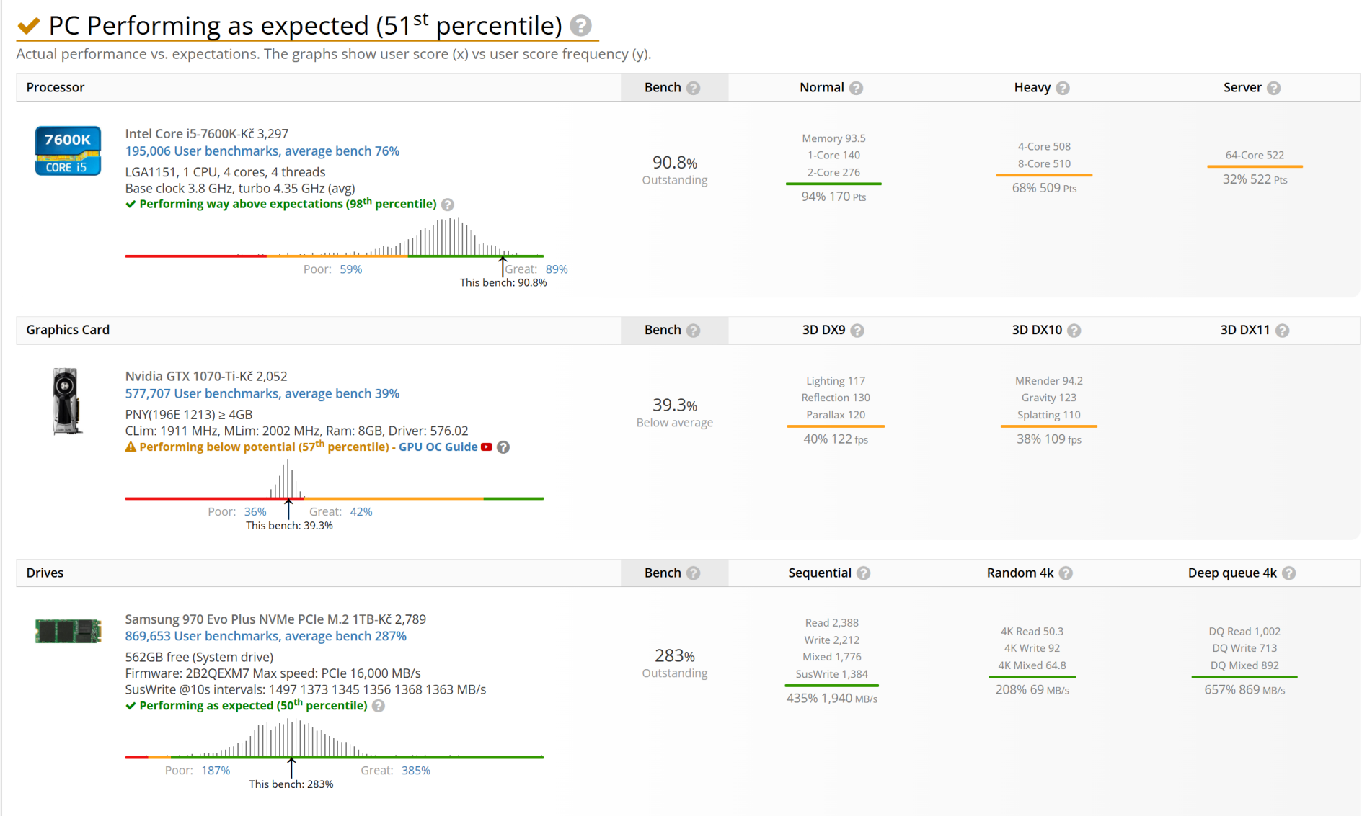
Task: Click the Heavy column help icon
Action: (1063, 88)
